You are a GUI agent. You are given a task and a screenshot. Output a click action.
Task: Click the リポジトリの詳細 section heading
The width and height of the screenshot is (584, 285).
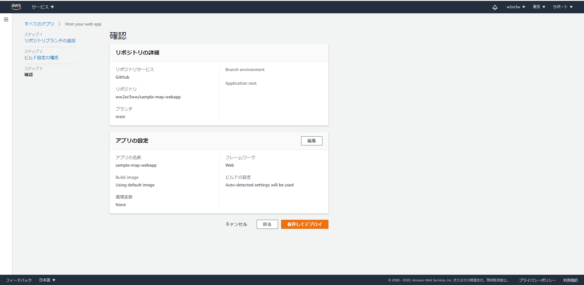pyautogui.click(x=137, y=53)
